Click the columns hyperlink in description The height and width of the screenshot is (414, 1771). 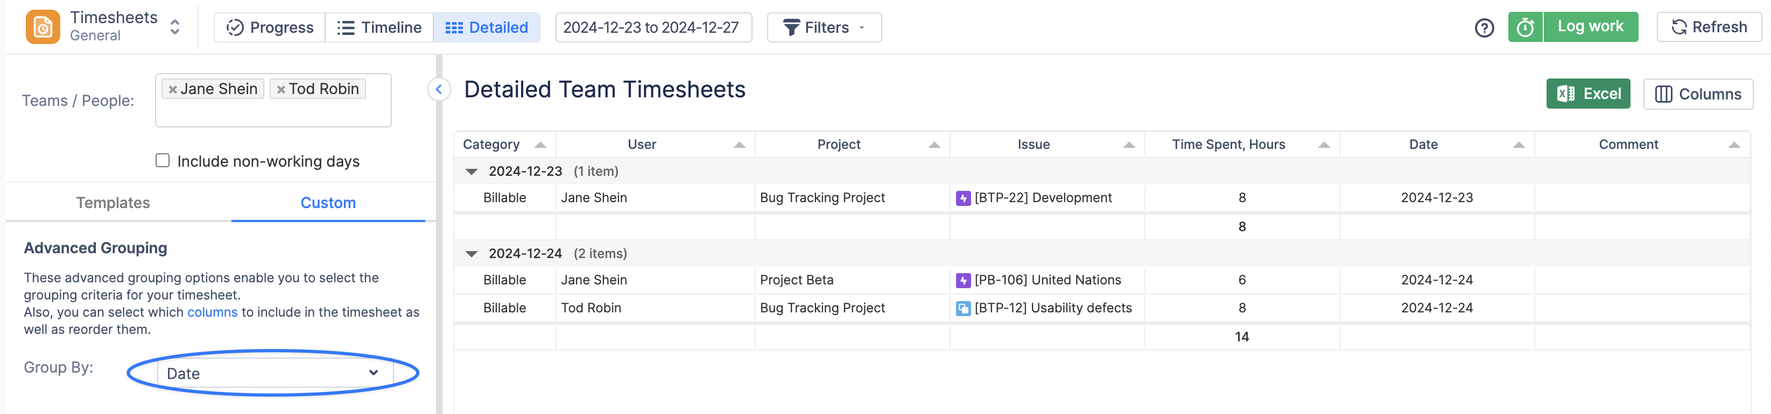pyautogui.click(x=212, y=312)
